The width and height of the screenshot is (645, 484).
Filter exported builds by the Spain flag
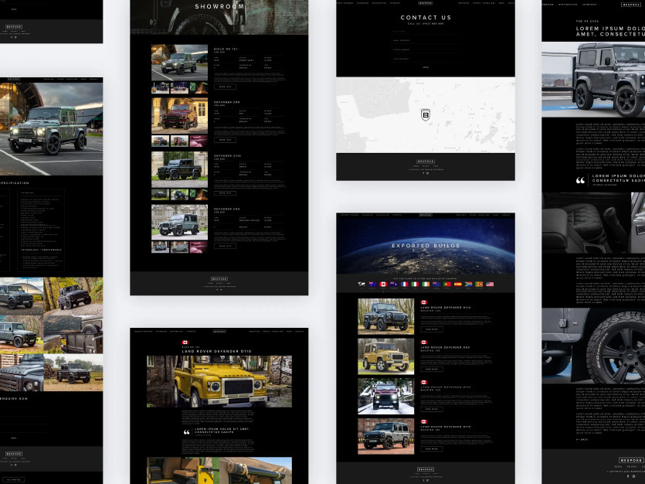point(458,284)
